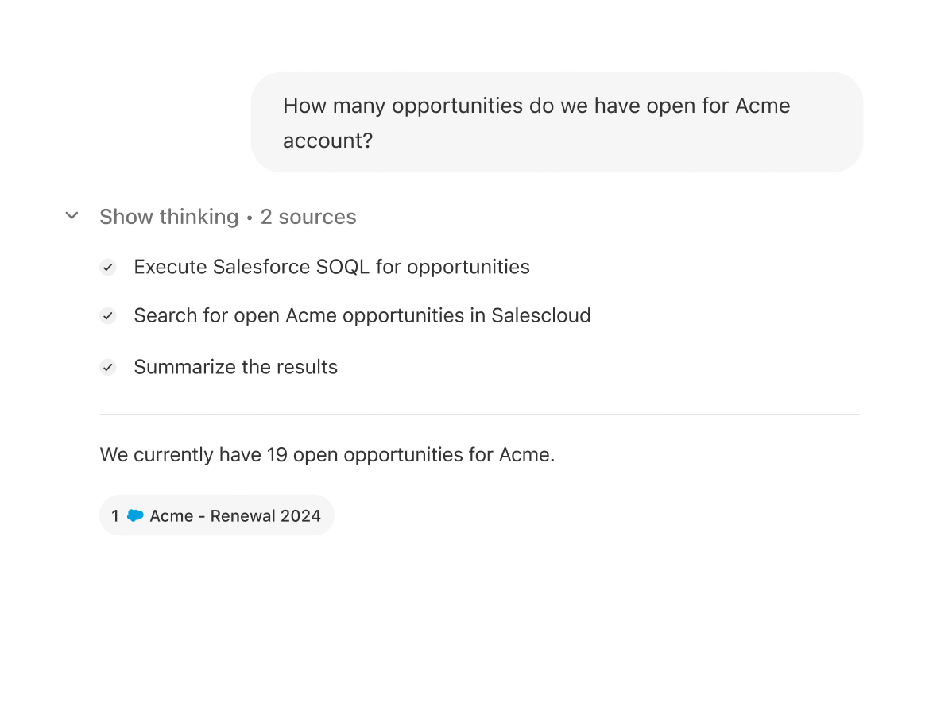This screenshot has width=929, height=714.
Task: Click the divider line above the answer
Action: point(478,415)
